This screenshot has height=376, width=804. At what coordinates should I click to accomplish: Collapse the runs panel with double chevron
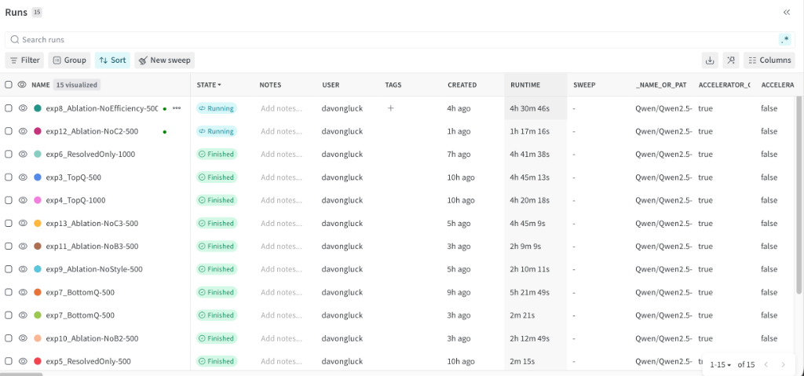(786, 12)
